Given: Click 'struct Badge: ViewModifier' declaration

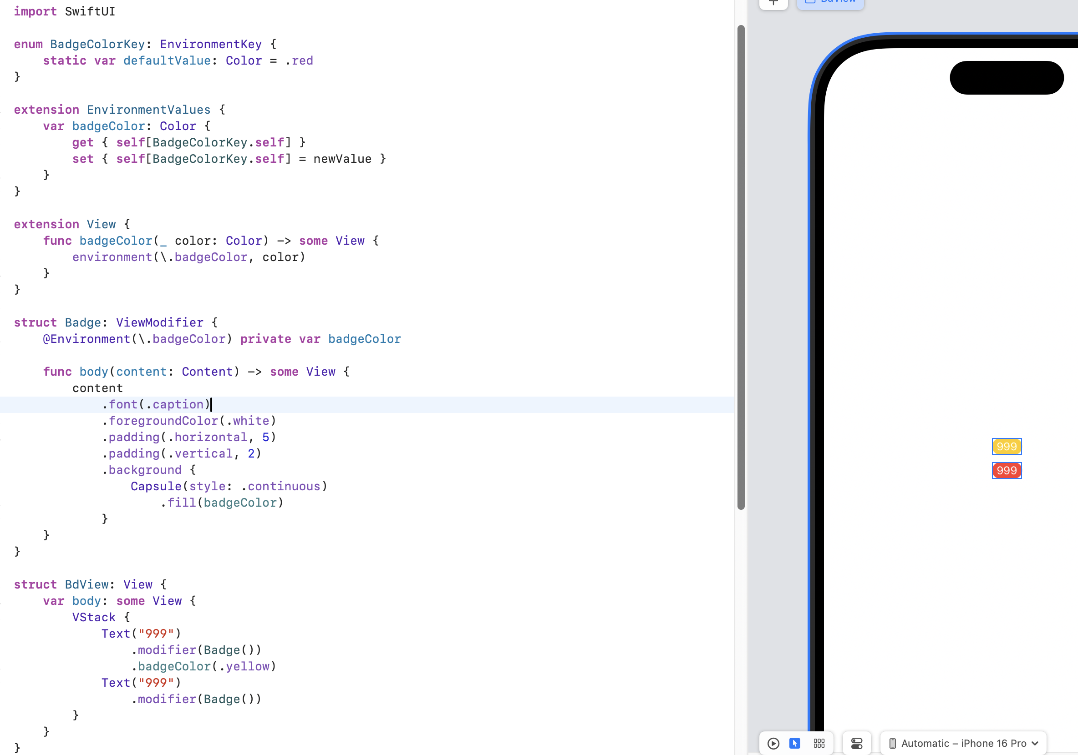Looking at the screenshot, I should (116, 322).
